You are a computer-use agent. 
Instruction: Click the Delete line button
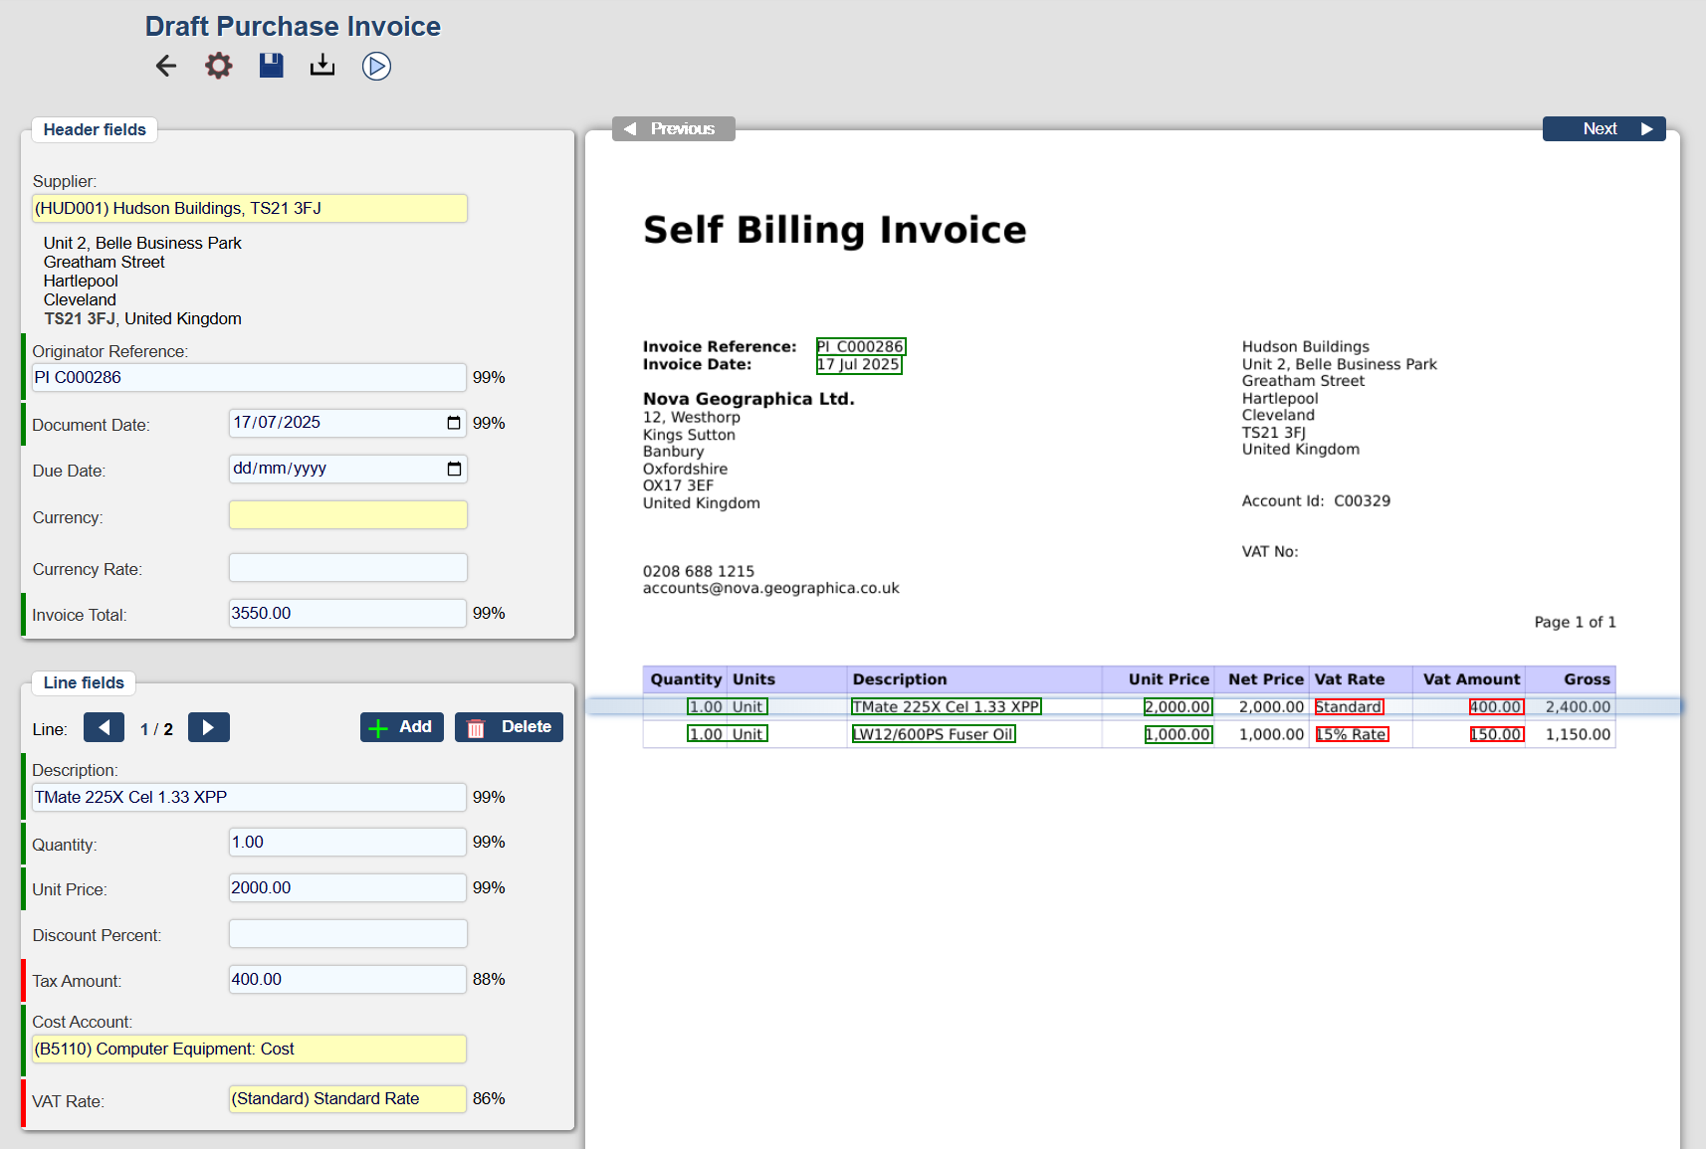click(509, 727)
